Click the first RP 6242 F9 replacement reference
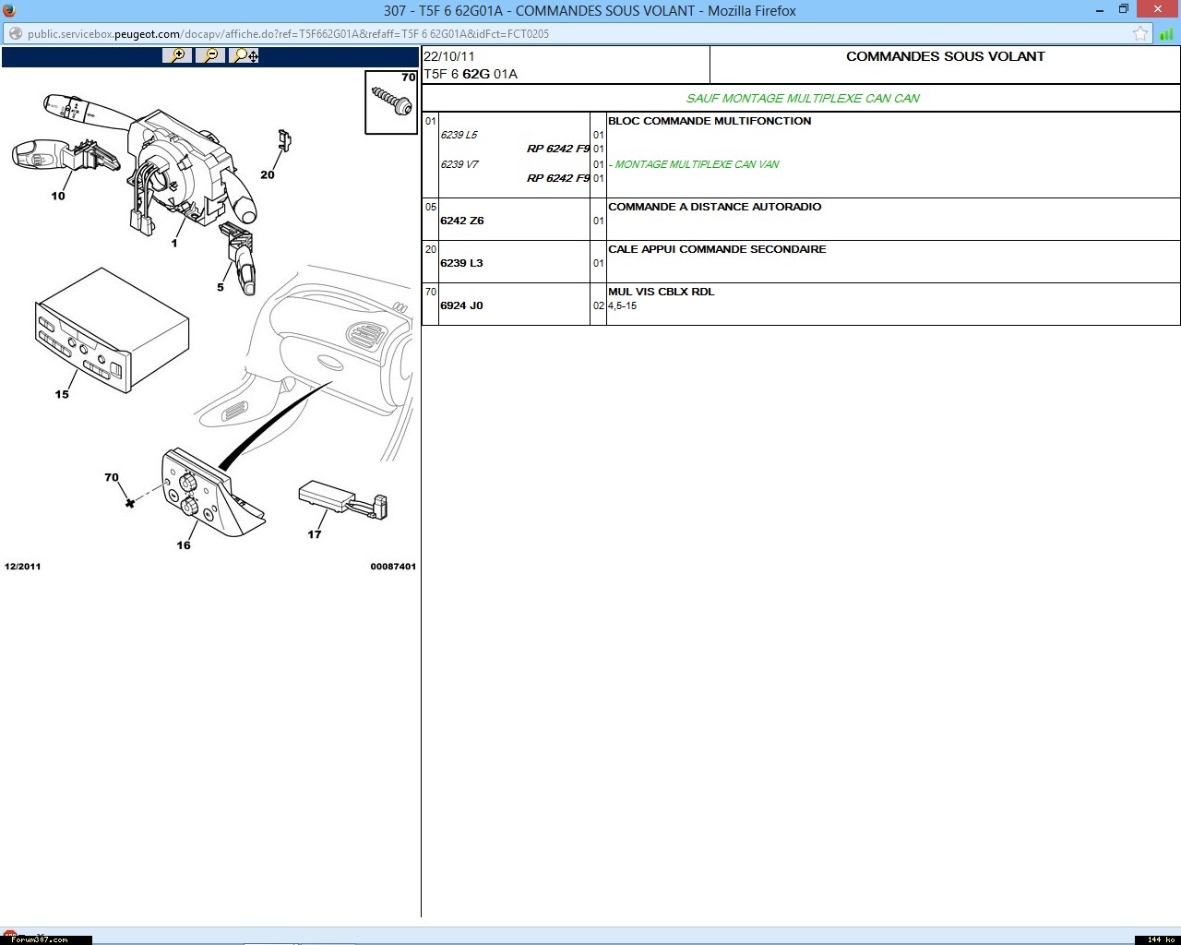Screen dimensions: 1181x945 pyautogui.click(x=557, y=149)
